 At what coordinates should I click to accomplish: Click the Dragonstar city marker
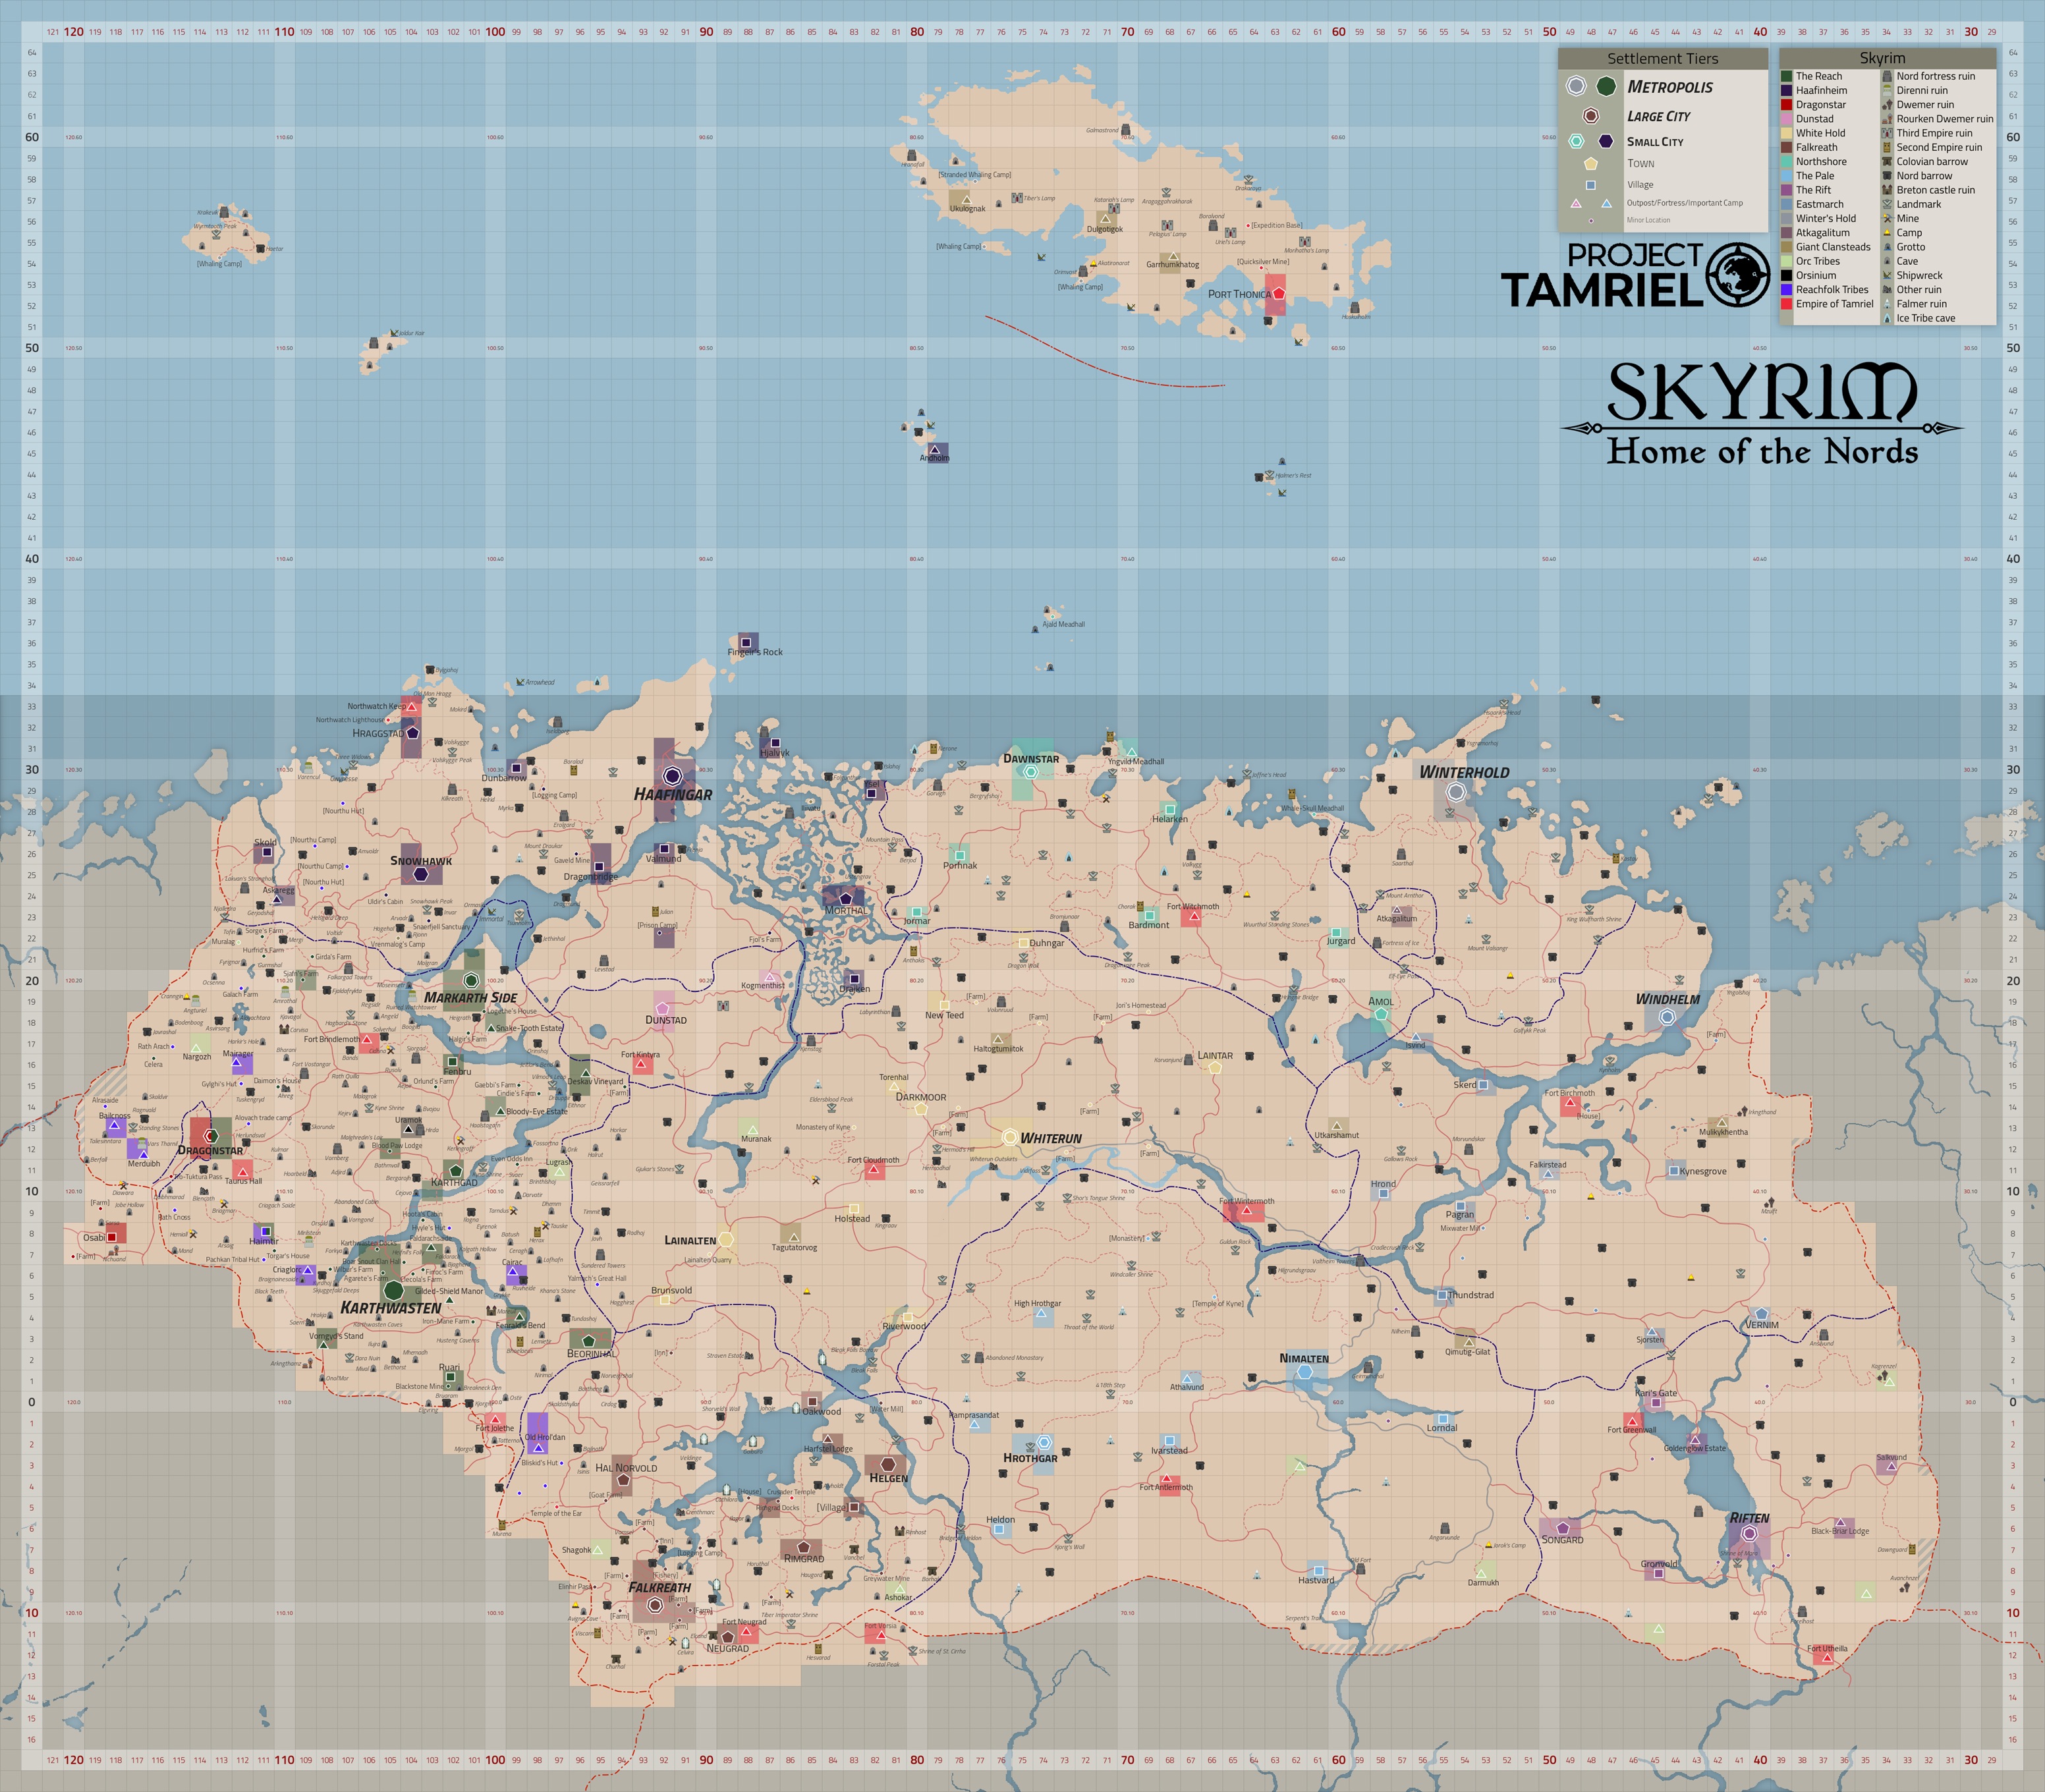coord(211,1136)
